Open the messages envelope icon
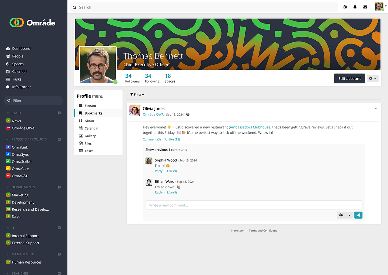Image resolution: width=388 pixels, height=275 pixels. click(x=365, y=7)
